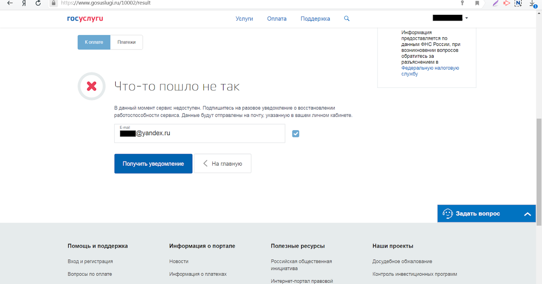This screenshot has height=284, width=542.
Task: Click the E-mail input field
Action: tap(200, 133)
